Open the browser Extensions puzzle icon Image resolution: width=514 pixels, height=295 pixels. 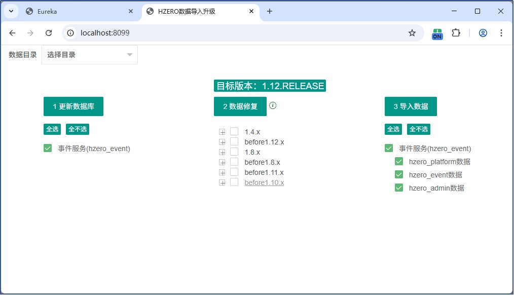(x=456, y=33)
